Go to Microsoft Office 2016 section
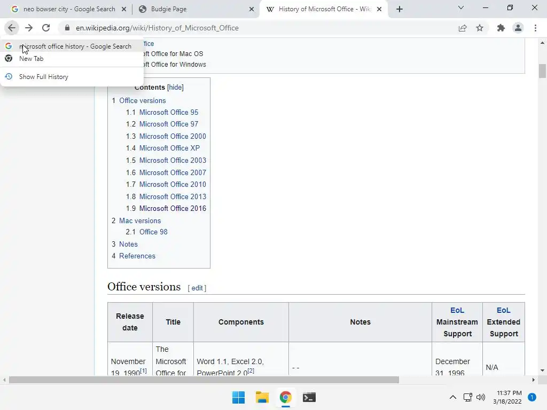Image resolution: width=547 pixels, height=410 pixels. 173,209
